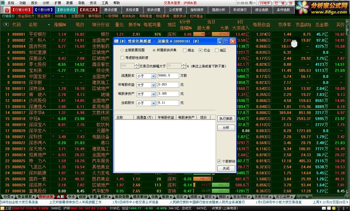Open the 功能 menu
Viewport: 350px width, 211px height.
pyautogui.click(x=23, y=3)
